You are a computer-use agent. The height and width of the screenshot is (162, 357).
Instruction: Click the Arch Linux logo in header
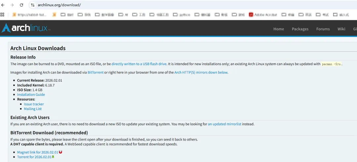tap(26, 28)
